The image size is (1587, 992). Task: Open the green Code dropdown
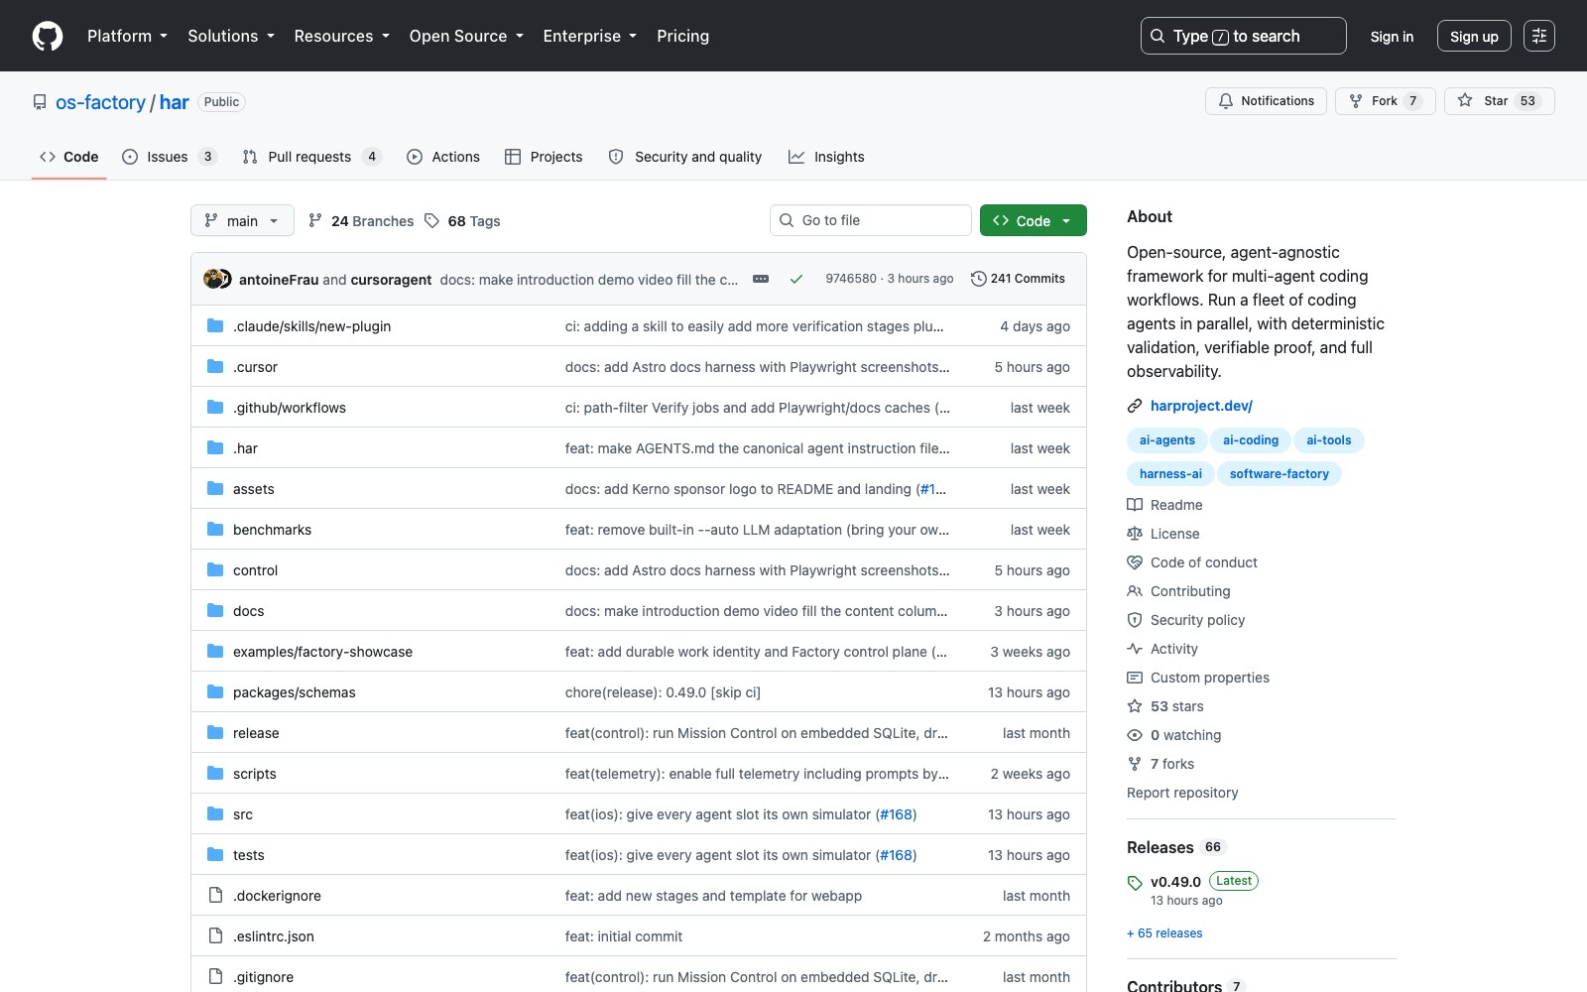click(x=1034, y=220)
